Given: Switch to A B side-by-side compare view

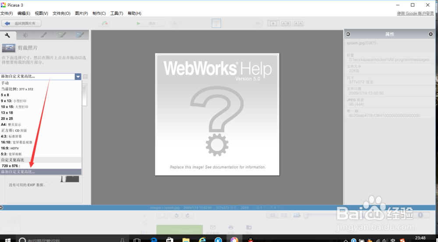Looking at the screenshot, I should click(286, 24).
